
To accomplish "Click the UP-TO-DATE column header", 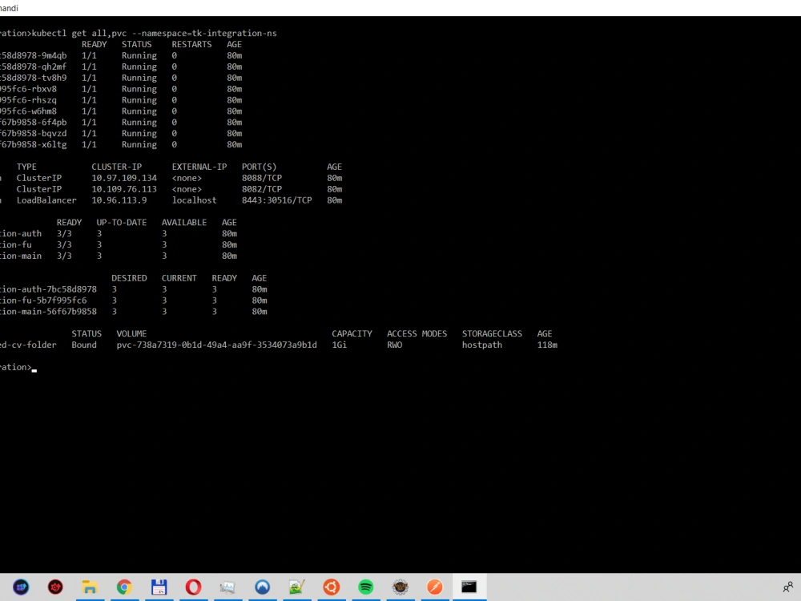I will click(x=122, y=223).
